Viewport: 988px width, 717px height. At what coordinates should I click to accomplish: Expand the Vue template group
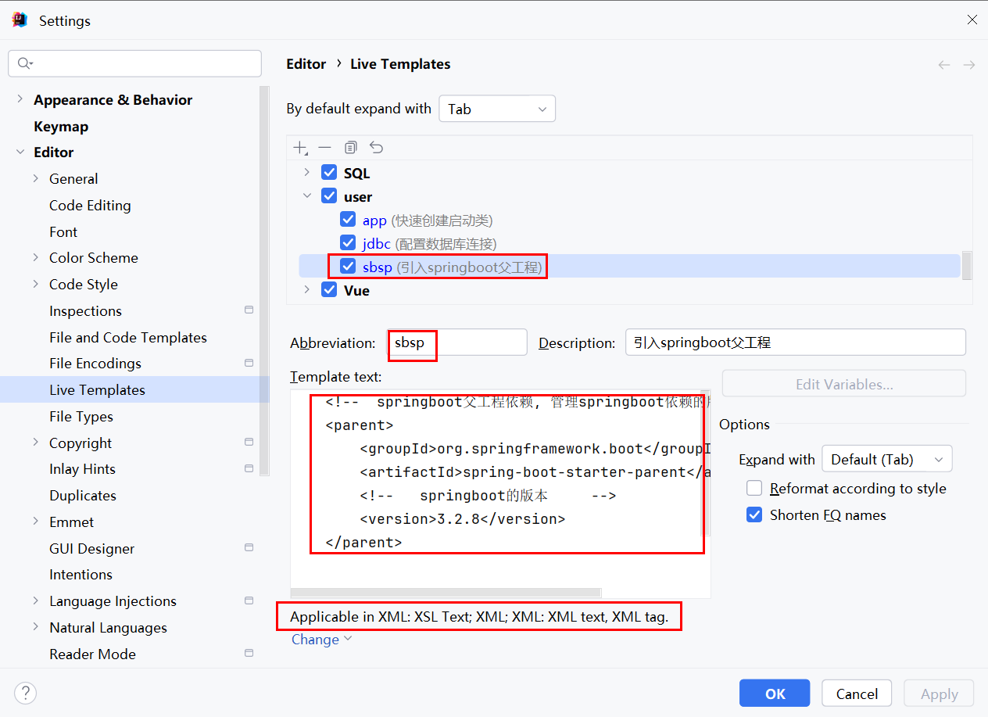coord(307,290)
